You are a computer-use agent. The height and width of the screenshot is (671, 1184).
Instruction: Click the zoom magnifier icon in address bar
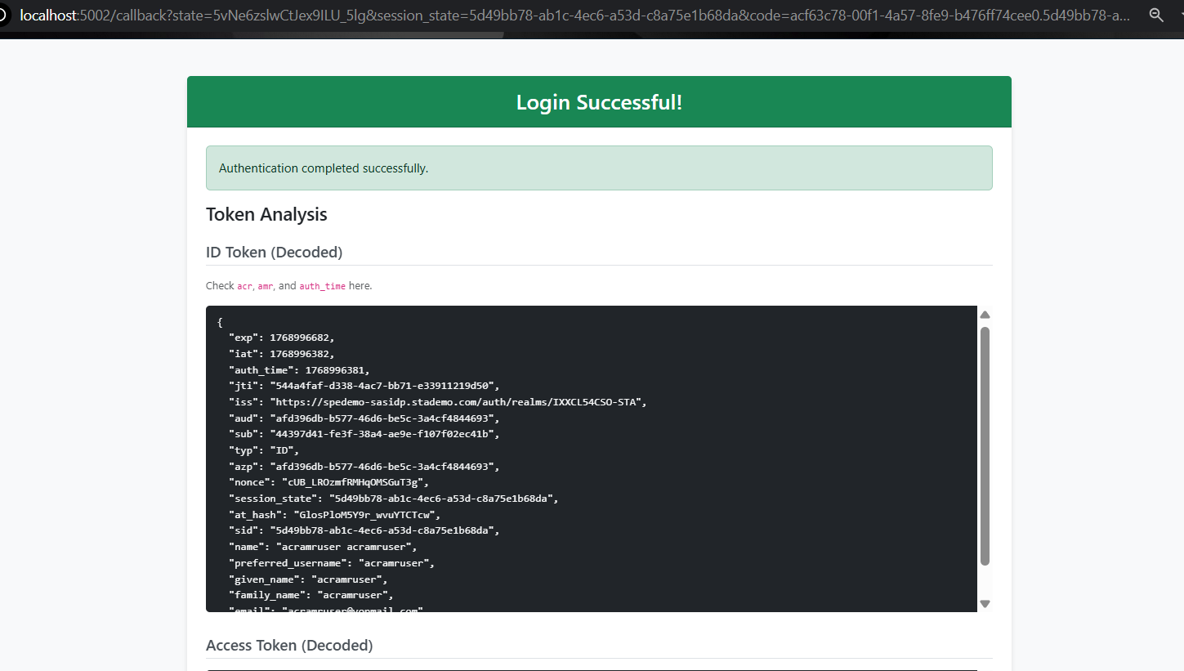[1155, 16]
